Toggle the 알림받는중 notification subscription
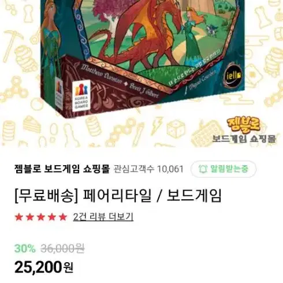Screen dimensions: 283x283 pyautogui.click(x=224, y=169)
